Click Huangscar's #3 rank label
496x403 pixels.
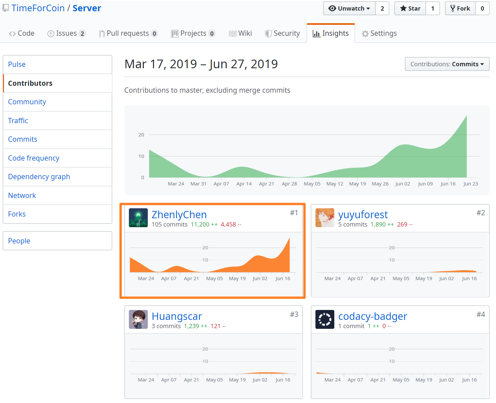pos(294,314)
